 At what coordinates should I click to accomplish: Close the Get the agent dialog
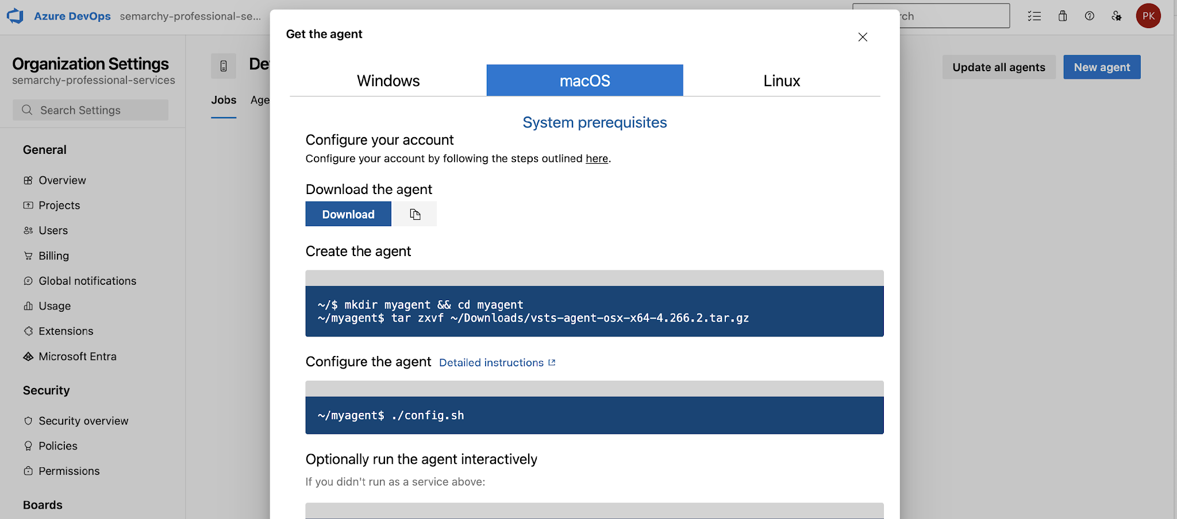[x=863, y=37]
